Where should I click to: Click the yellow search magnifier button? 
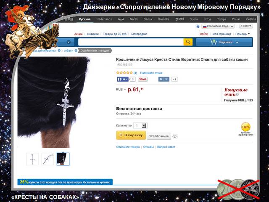tap(188, 42)
